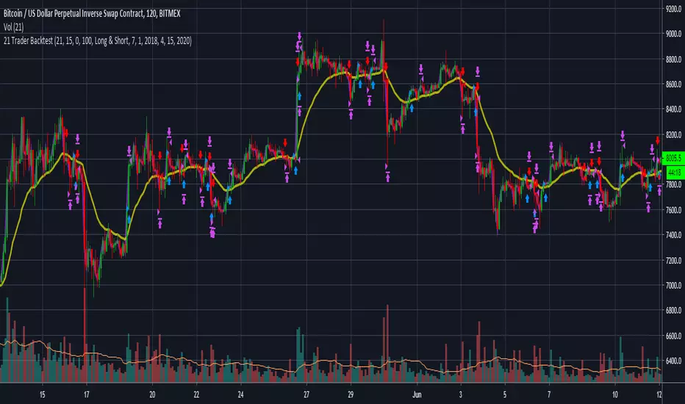Click the 6800.0 price axis label
This screenshot has height=404, width=685.
point(673,311)
